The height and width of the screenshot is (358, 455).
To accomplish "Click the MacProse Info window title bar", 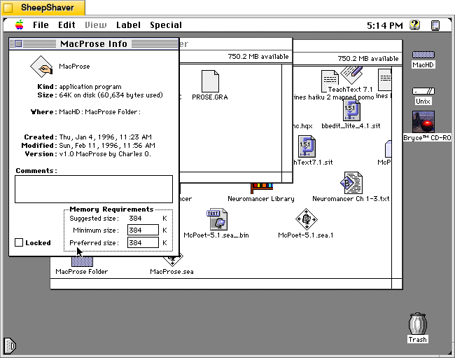I will (x=94, y=44).
